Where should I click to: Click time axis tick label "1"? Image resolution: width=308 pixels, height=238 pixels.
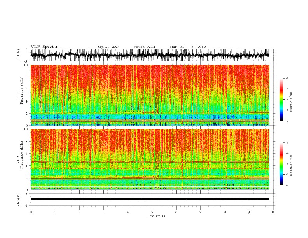(x=55, y=212)
